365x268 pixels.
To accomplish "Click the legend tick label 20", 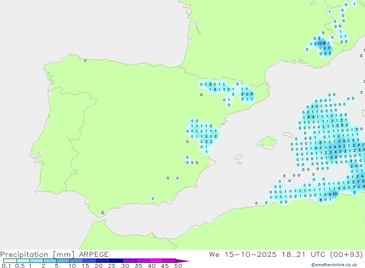I will (x=99, y=266).
